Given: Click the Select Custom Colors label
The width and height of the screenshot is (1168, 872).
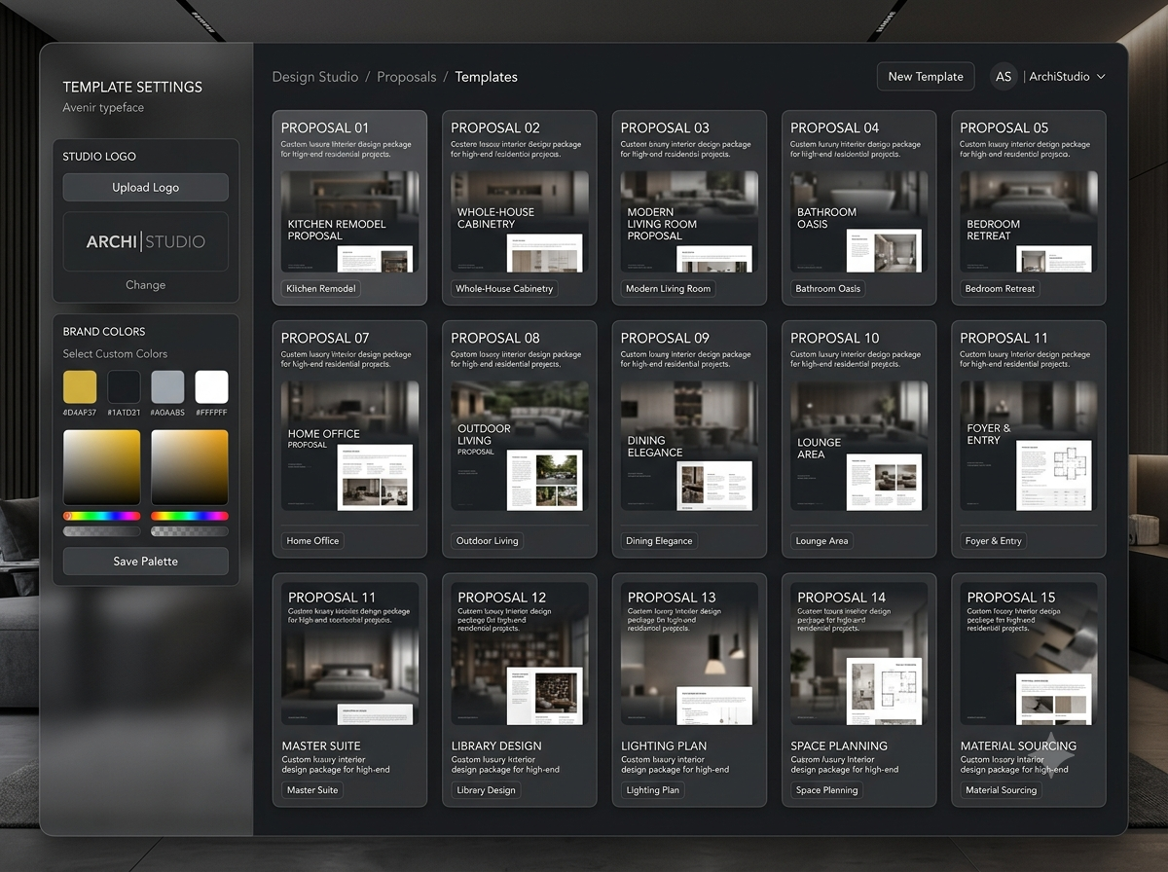Looking at the screenshot, I should click(x=115, y=353).
